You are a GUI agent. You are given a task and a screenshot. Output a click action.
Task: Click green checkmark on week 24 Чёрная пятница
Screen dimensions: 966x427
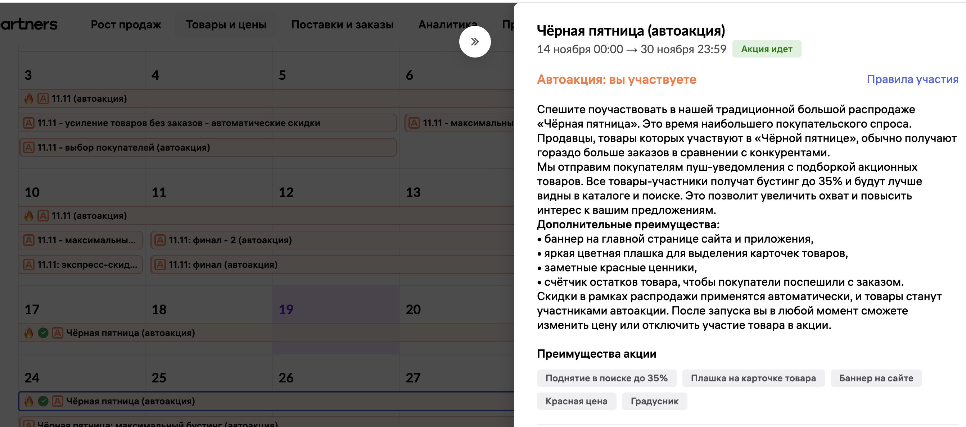tap(43, 401)
